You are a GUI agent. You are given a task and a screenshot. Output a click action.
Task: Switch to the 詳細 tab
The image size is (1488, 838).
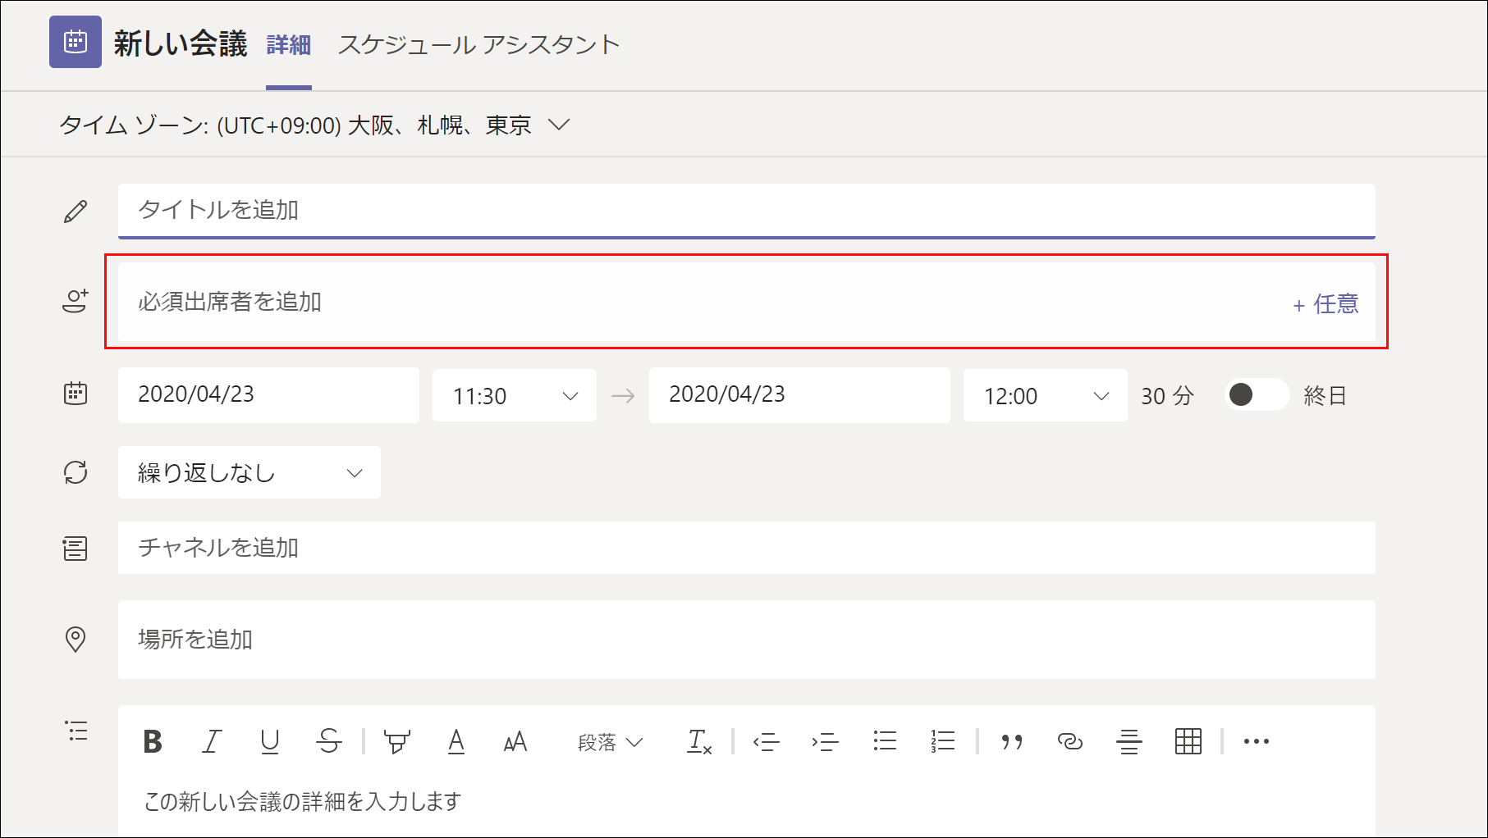pos(289,44)
